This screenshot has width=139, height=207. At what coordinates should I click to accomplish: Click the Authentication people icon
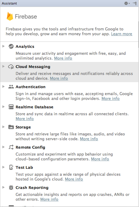11,87
